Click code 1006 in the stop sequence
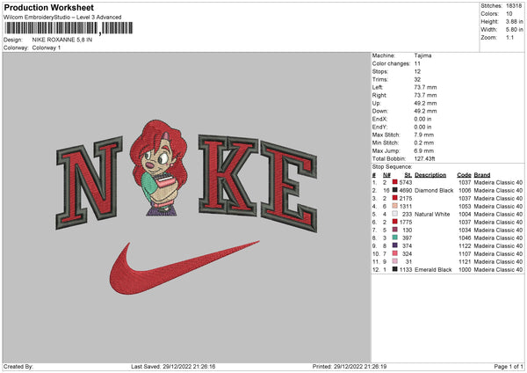The width and height of the screenshot is (527, 373). click(x=465, y=191)
